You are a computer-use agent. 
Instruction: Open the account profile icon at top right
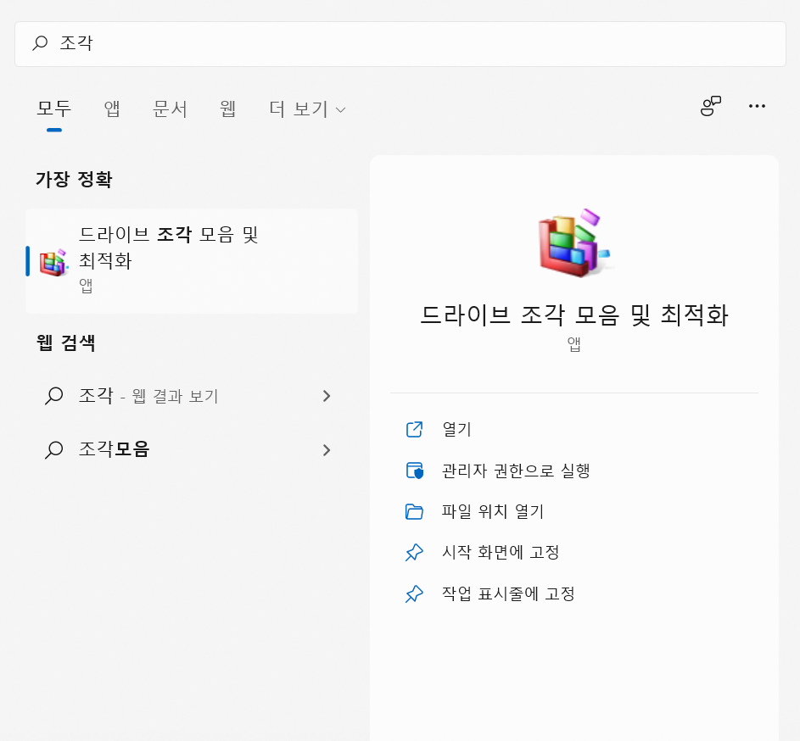tap(711, 107)
